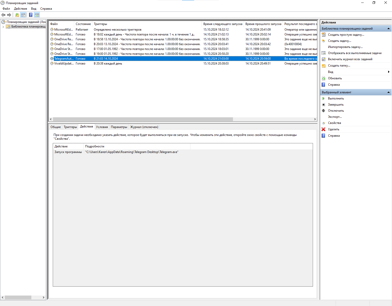The width and height of the screenshot is (392, 306).
Task: Click the stop icon beside Завершить
Action: tap(324, 105)
